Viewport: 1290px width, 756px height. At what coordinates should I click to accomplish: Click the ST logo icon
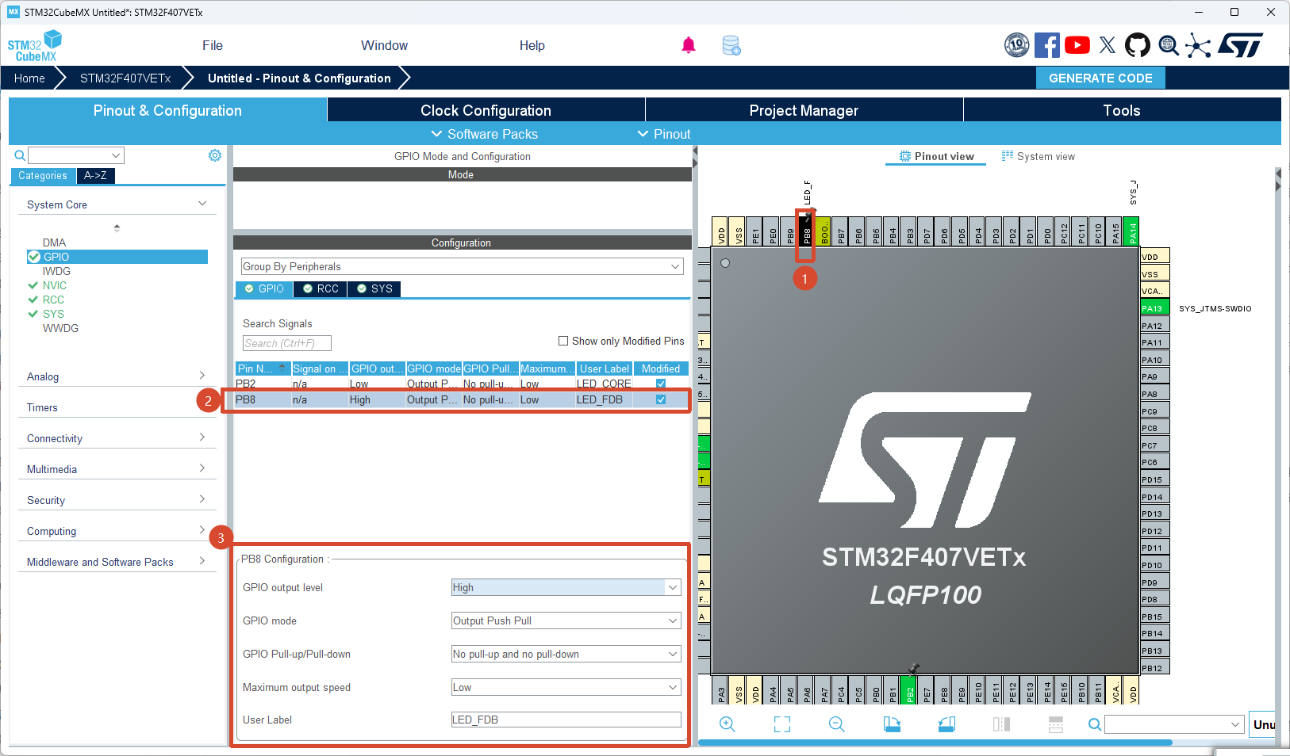coord(1241,45)
